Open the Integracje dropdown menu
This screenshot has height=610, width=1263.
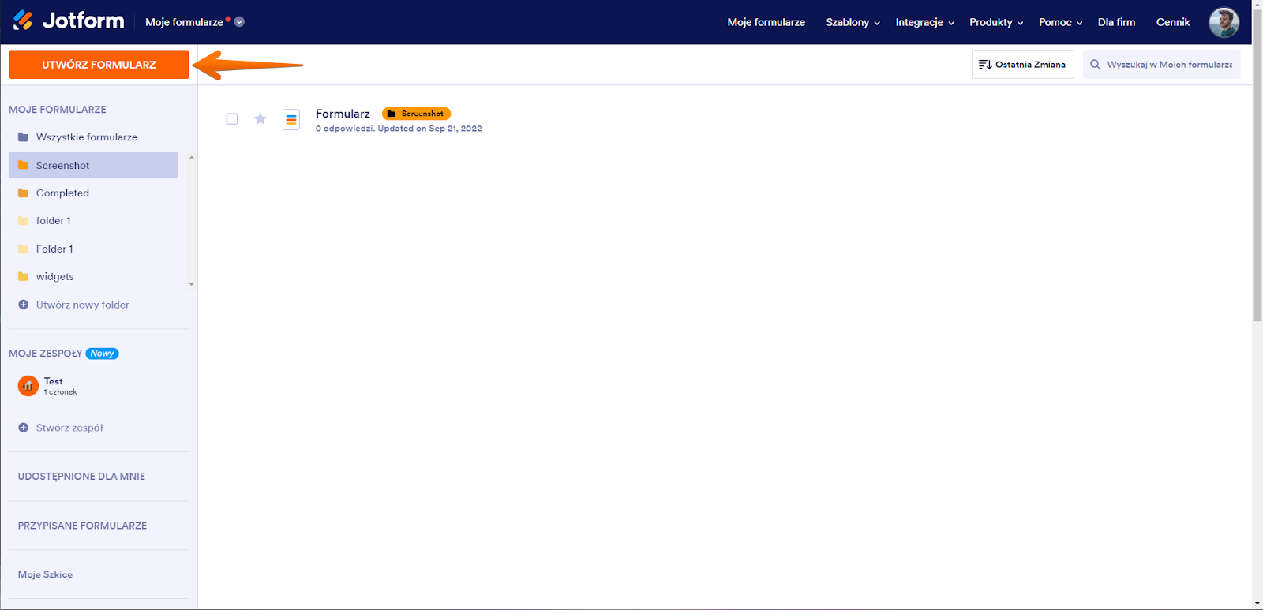[x=925, y=22]
